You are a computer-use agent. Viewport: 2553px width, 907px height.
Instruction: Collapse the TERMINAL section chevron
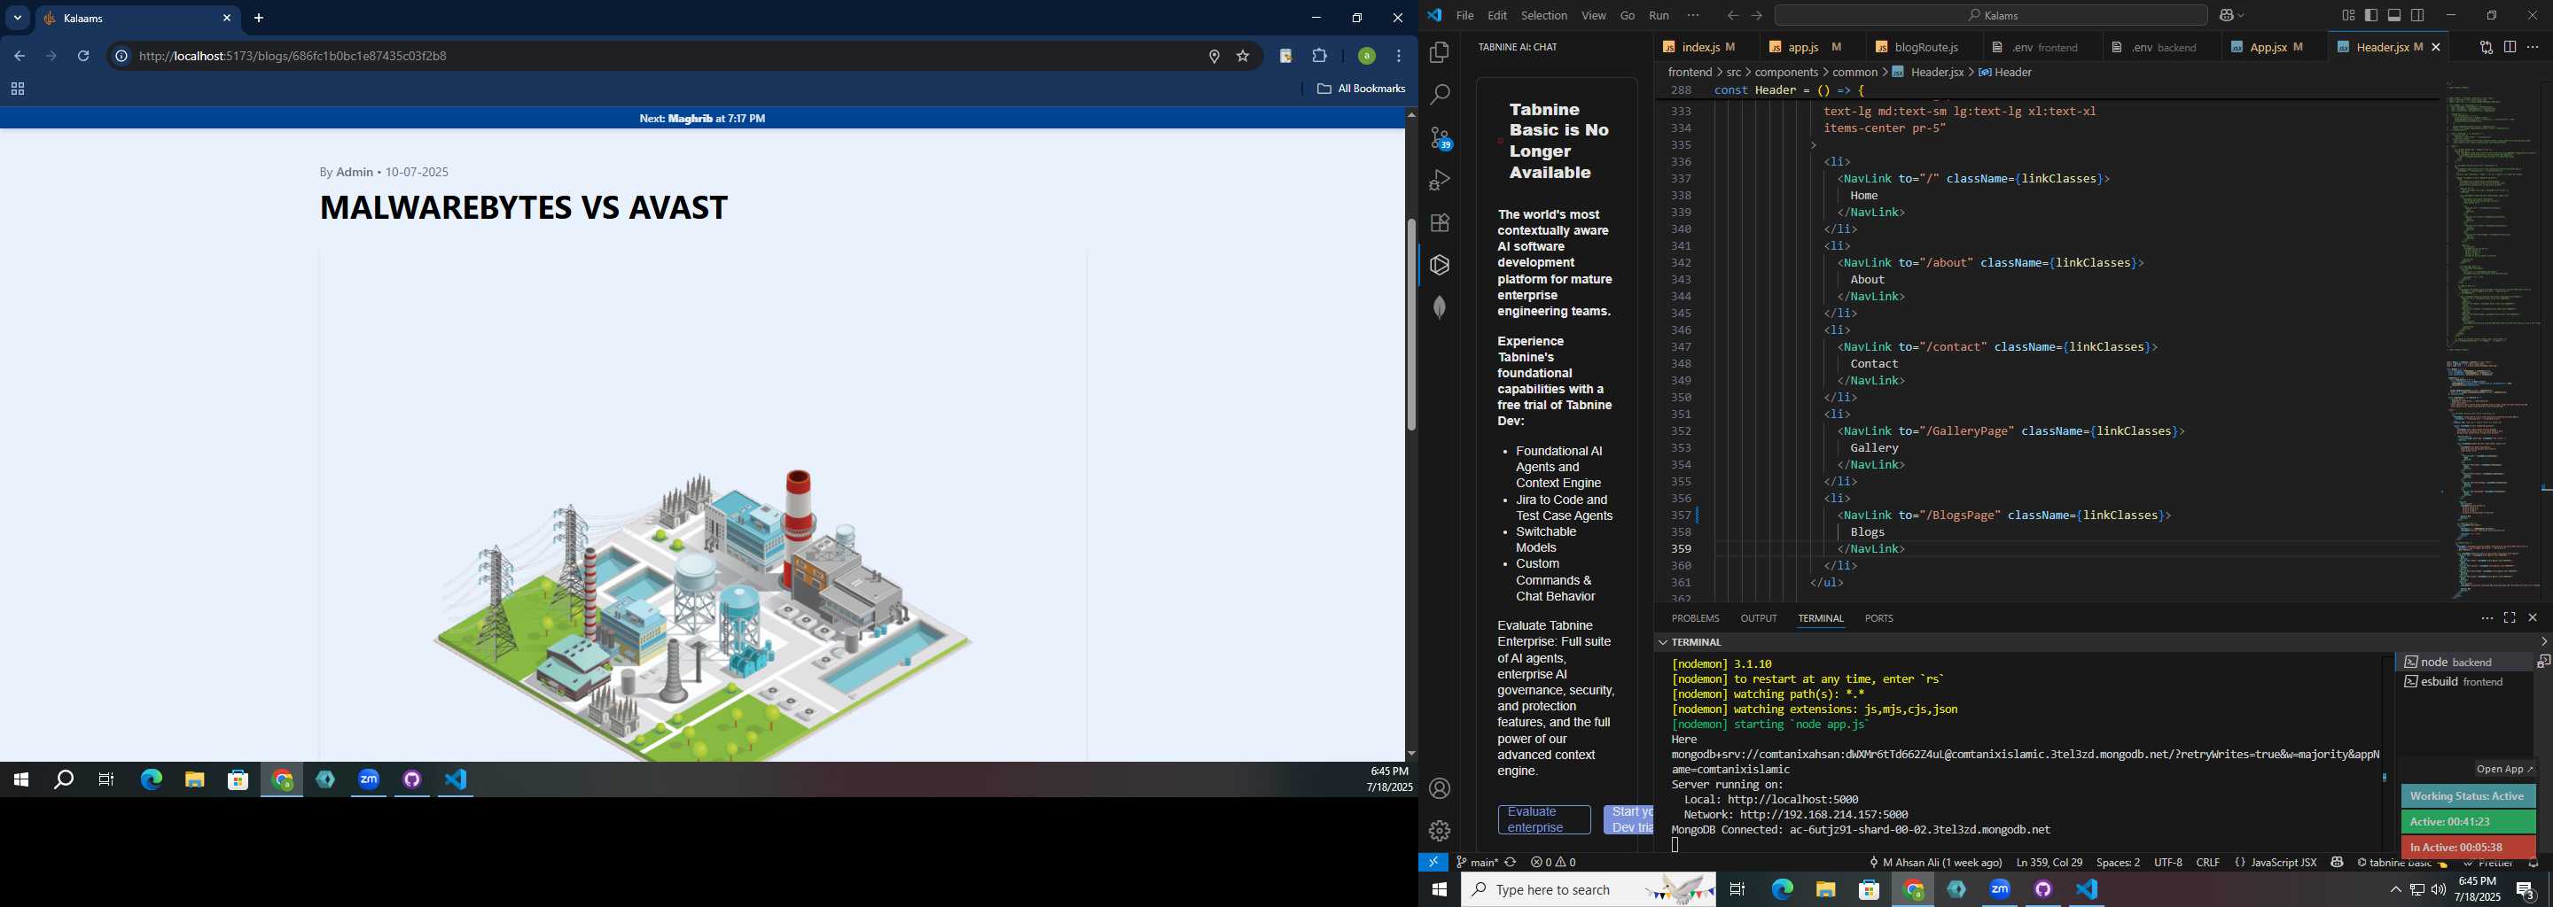point(1662,643)
